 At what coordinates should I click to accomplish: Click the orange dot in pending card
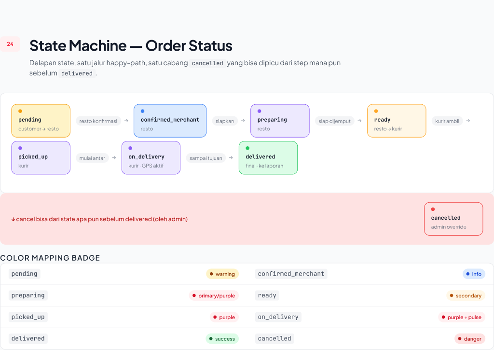(20, 111)
